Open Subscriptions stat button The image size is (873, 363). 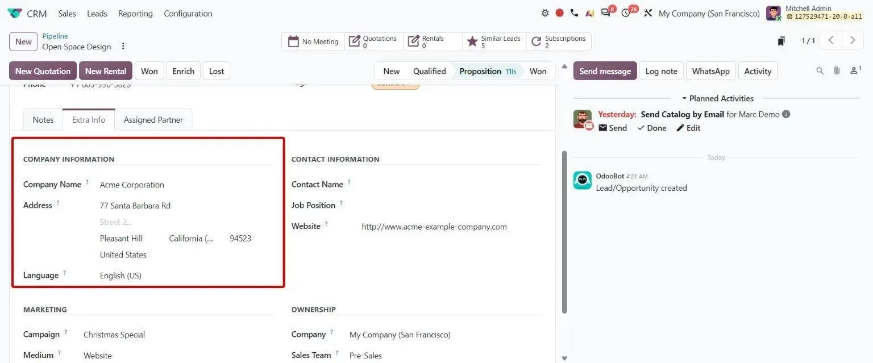pyautogui.click(x=559, y=41)
